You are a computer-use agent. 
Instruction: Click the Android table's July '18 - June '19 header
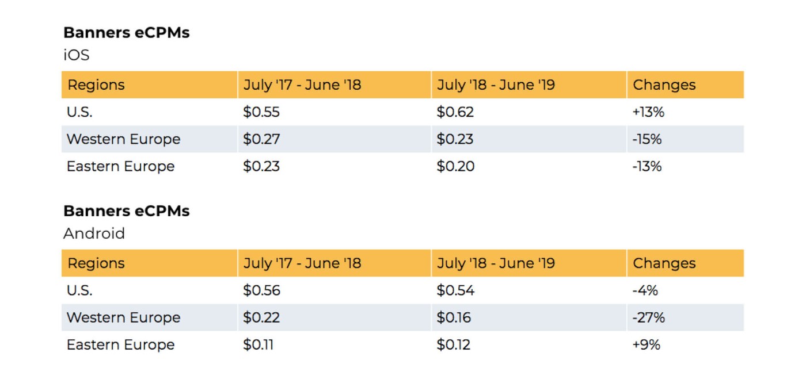[x=495, y=263]
